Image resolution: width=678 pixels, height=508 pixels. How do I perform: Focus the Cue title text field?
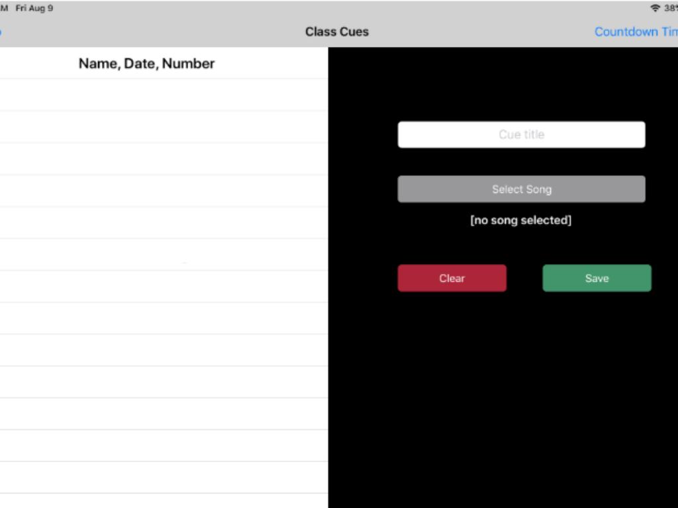tap(521, 134)
